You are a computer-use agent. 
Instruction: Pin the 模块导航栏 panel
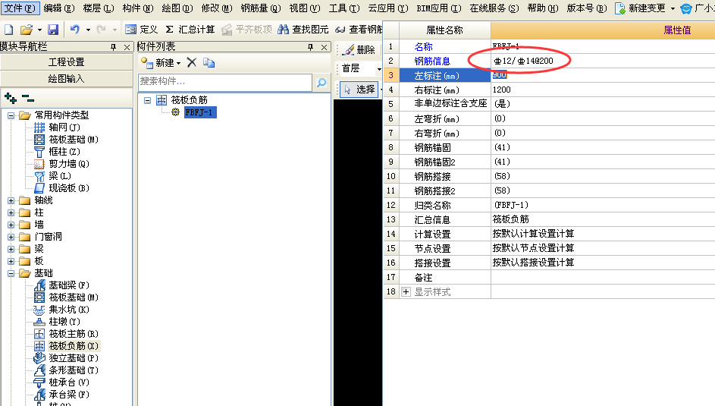(x=113, y=47)
